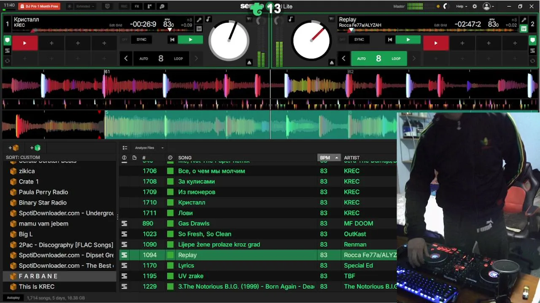
Task: Toggle deck 2 key lock note icon
Action: (291, 19)
